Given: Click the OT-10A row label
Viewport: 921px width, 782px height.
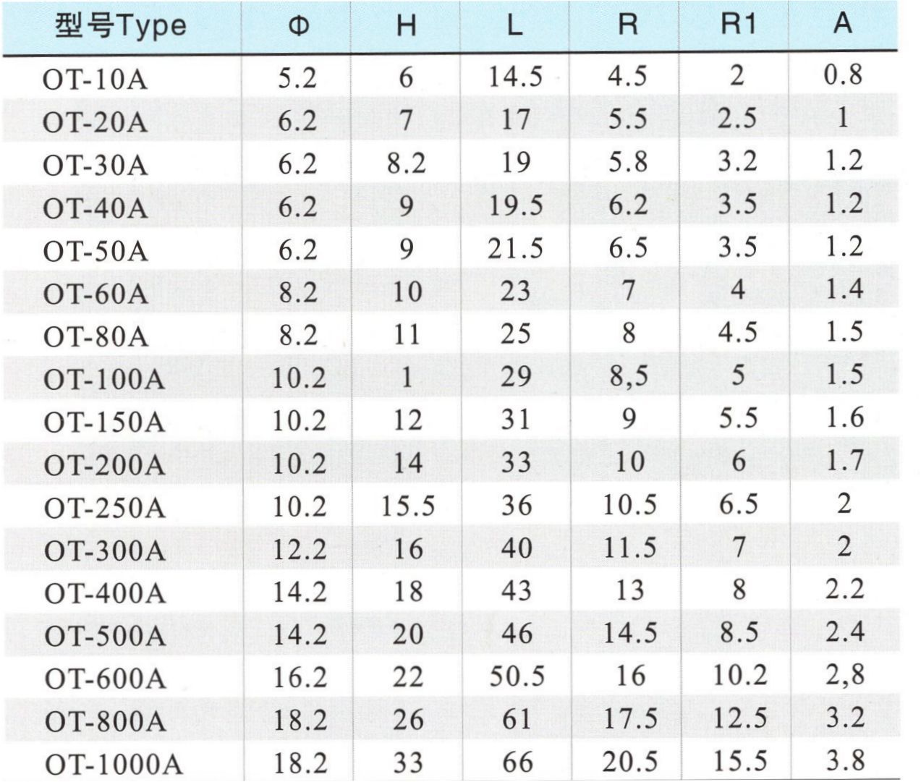Looking at the screenshot, I should 95,80.
